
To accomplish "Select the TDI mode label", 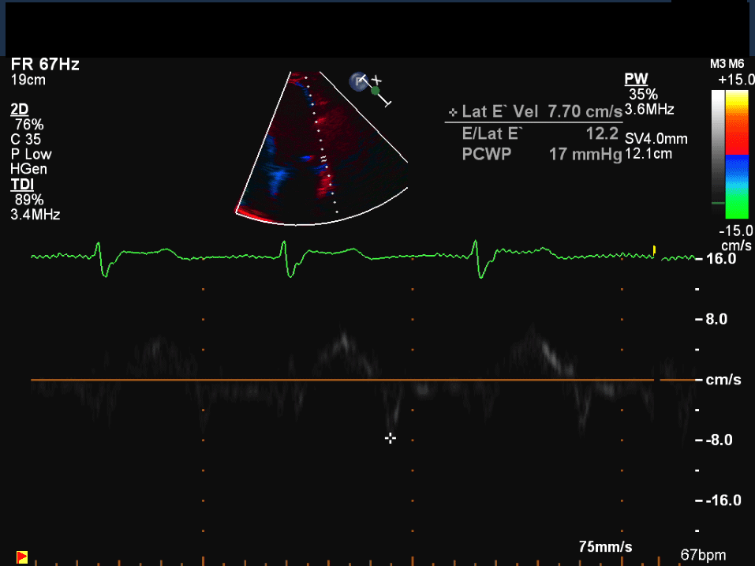I will pos(22,184).
